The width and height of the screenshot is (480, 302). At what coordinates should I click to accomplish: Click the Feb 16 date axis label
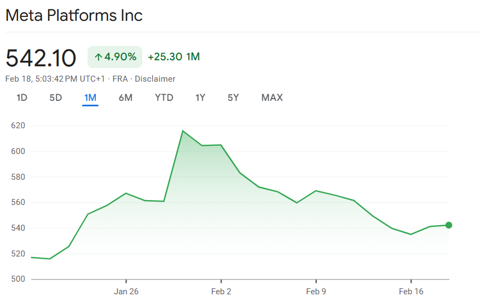411,292
